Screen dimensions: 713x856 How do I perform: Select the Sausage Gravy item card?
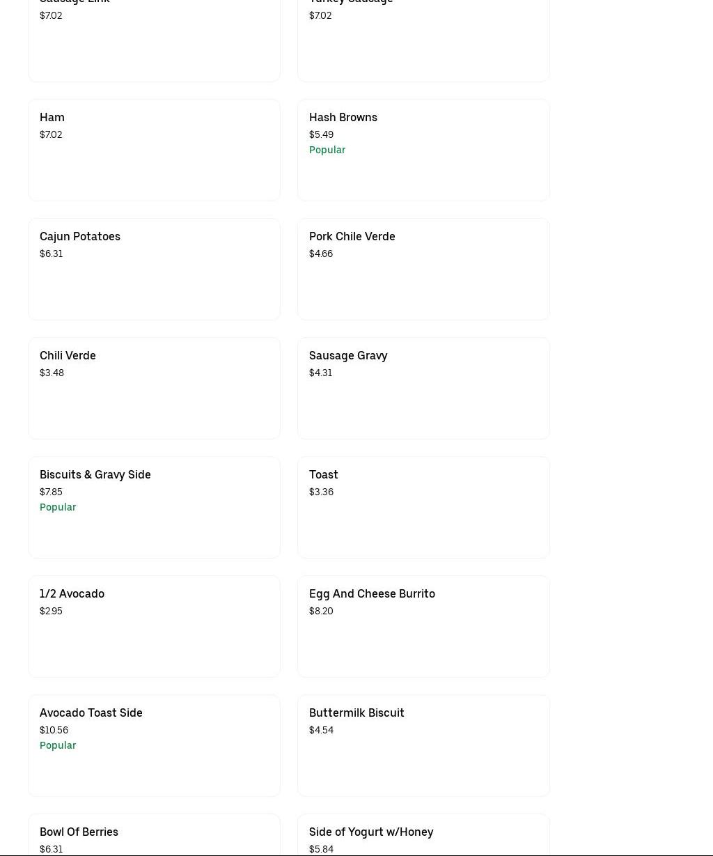(x=423, y=388)
